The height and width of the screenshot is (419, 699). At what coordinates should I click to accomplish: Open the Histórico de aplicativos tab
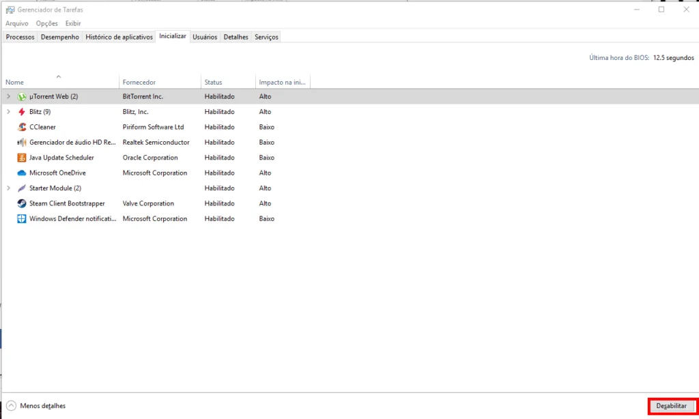(x=119, y=37)
